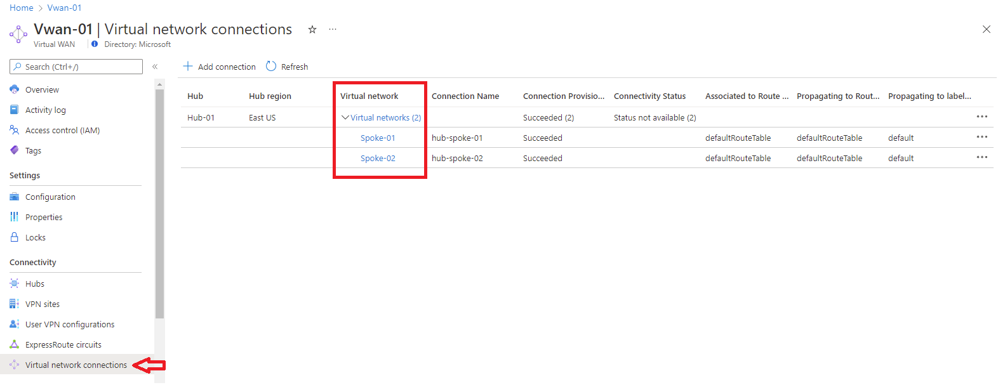
Task: Click the User VPN configurations icon
Action: (15, 324)
